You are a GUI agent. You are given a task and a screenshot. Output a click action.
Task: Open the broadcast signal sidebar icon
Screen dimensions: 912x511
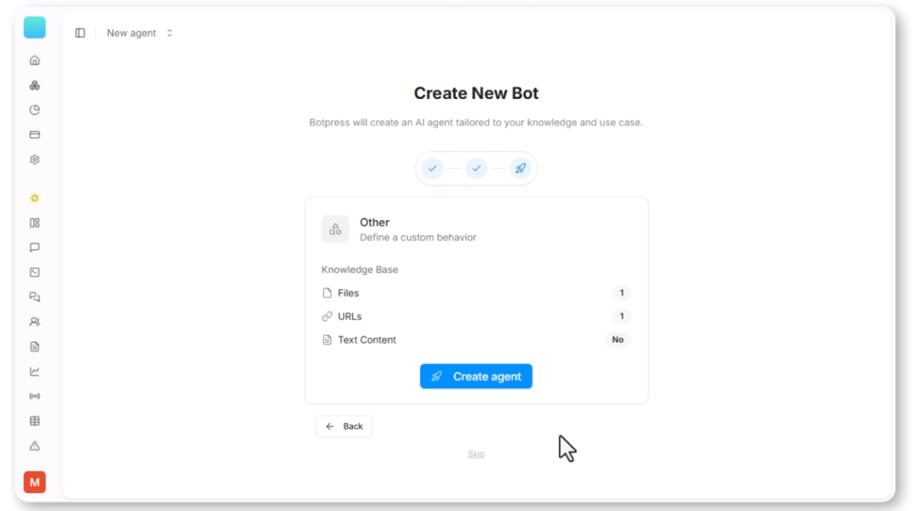[35, 396]
